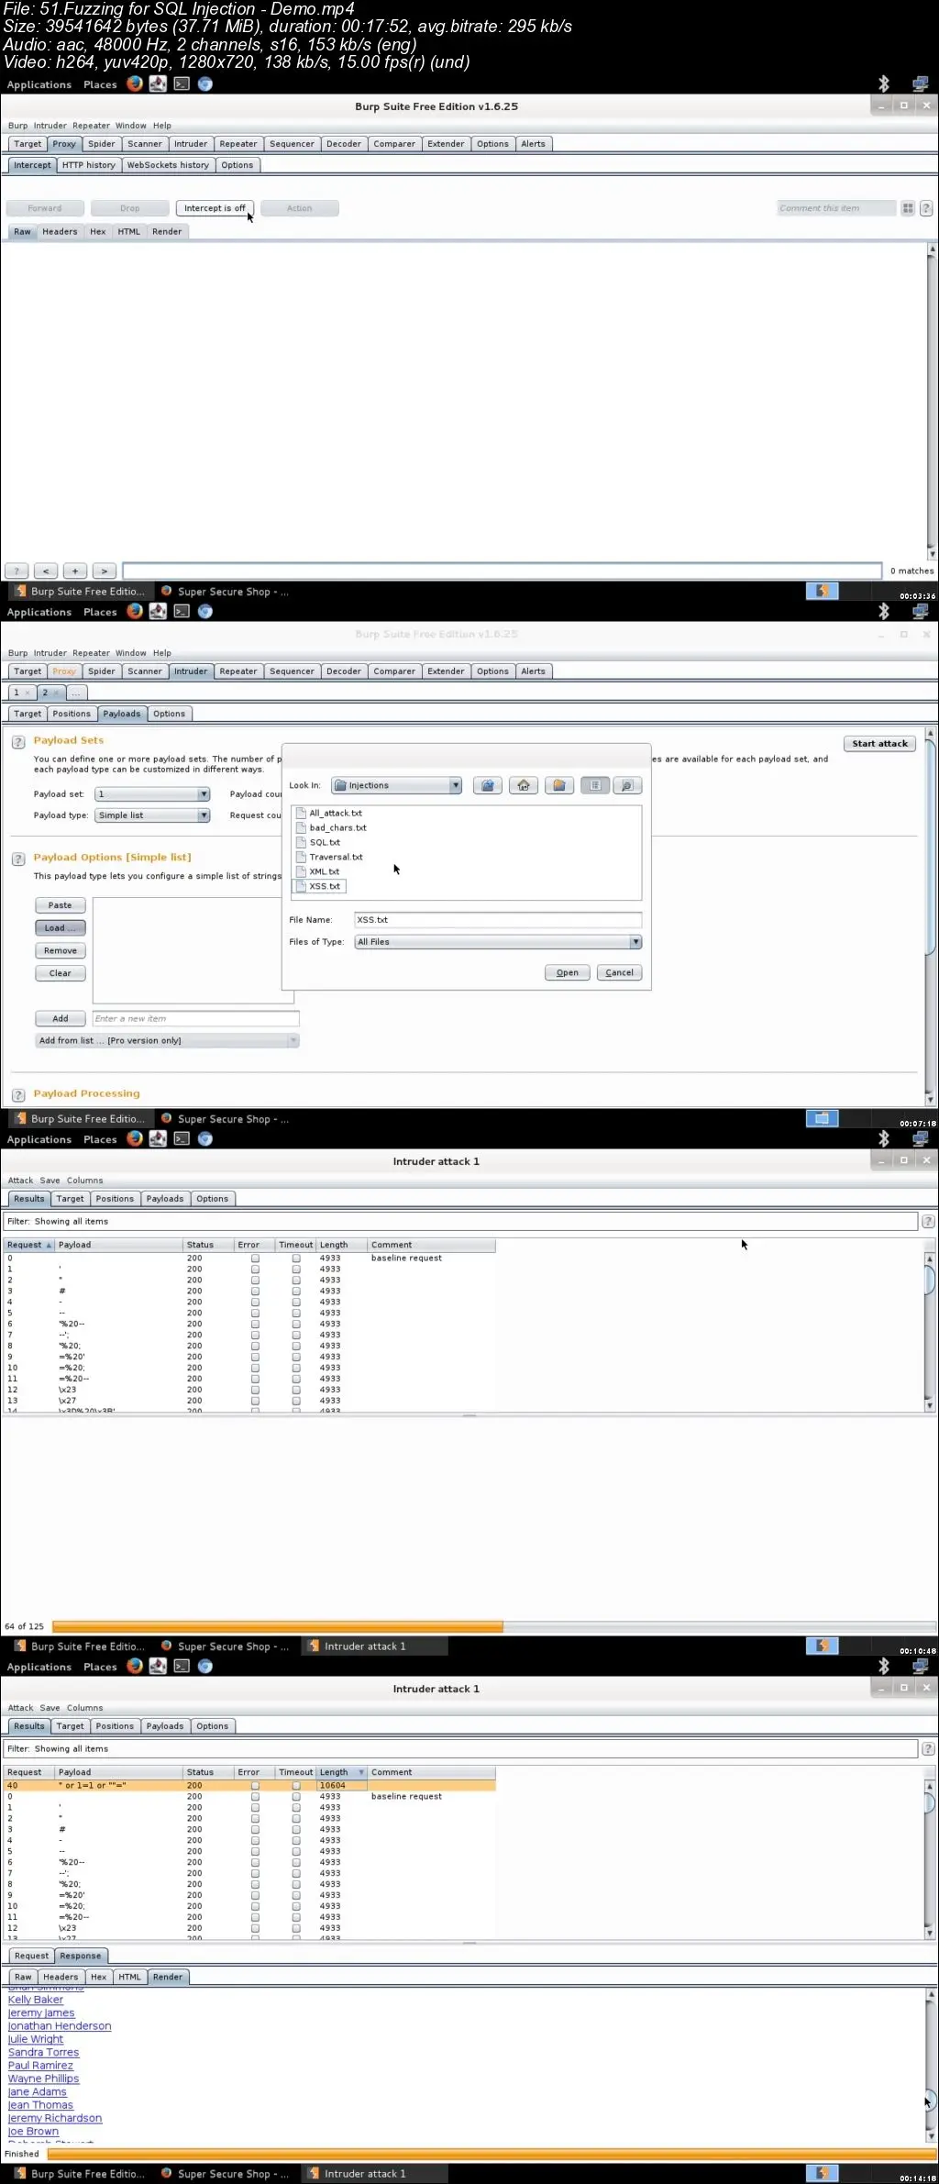Open the Response tab in the finished attack

(81, 1956)
